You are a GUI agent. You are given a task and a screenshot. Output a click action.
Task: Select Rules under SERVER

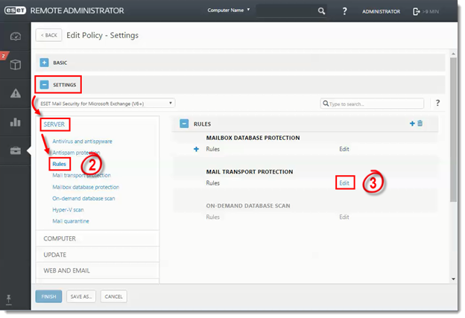[59, 164]
